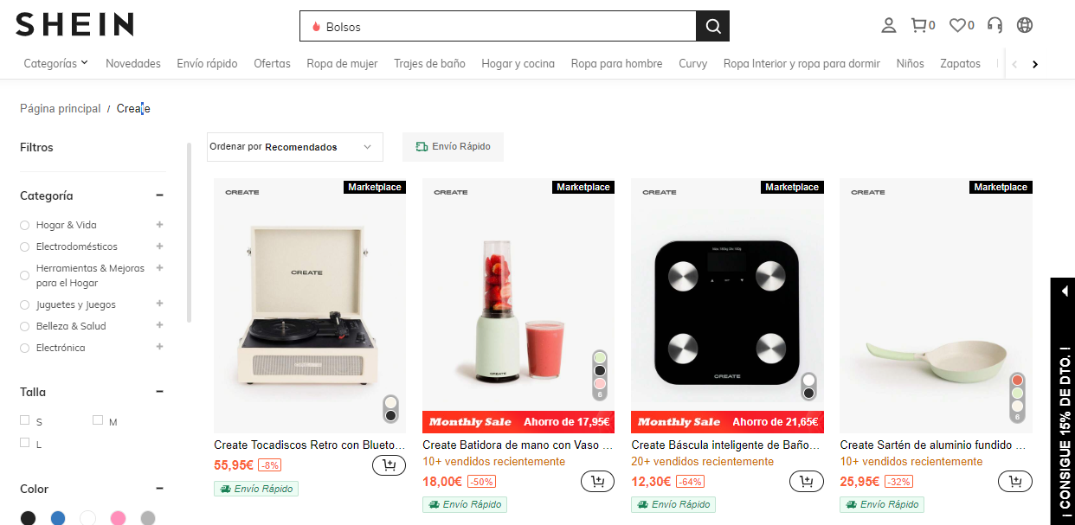Click the globe language icon
1075x525 pixels.
click(1025, 26)
